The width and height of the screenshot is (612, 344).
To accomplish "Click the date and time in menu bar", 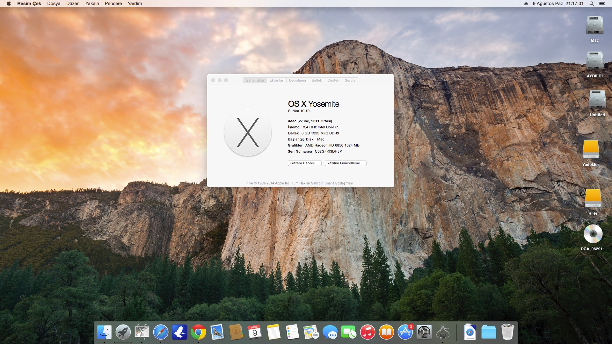I will [x=558, y=4].
